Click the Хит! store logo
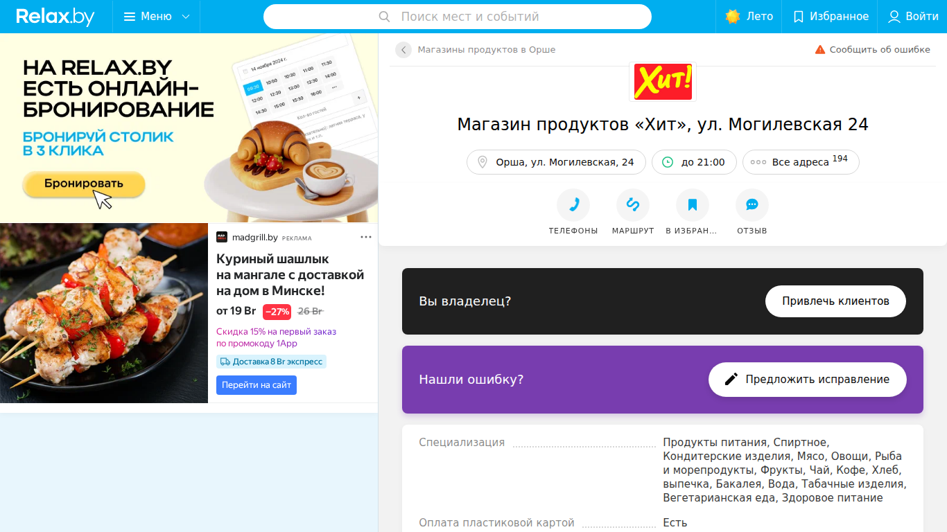 click(x=663, y=82)
